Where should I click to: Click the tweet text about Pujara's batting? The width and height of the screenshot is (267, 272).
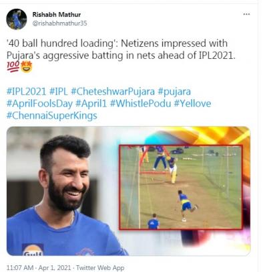121,49
